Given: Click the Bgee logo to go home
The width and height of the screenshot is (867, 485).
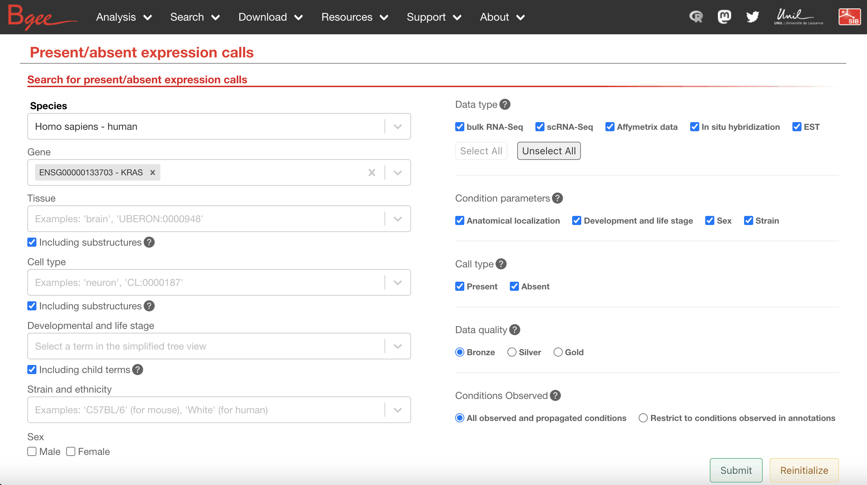Looking at the screenshot, I should 41,17.
